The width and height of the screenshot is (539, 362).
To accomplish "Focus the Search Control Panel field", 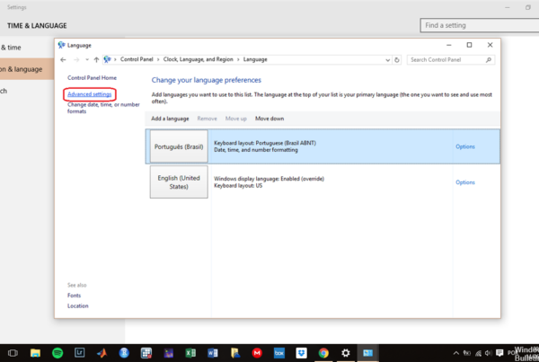I will point(451,60).
